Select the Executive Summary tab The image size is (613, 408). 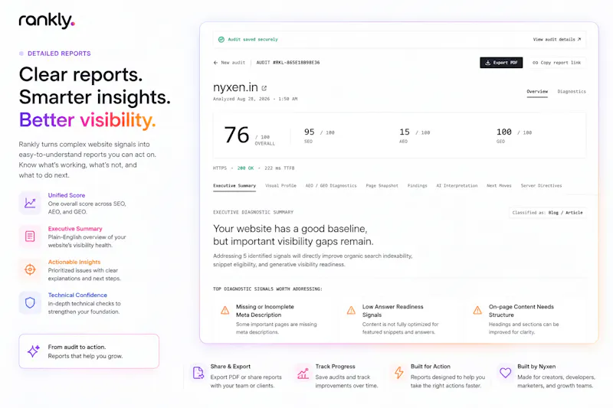[234, 186]
